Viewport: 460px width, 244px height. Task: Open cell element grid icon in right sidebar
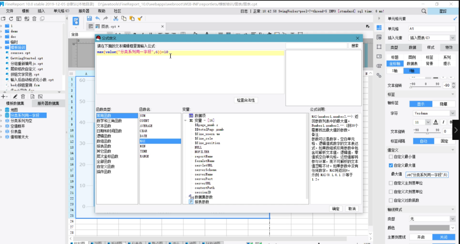coord(379,28)
